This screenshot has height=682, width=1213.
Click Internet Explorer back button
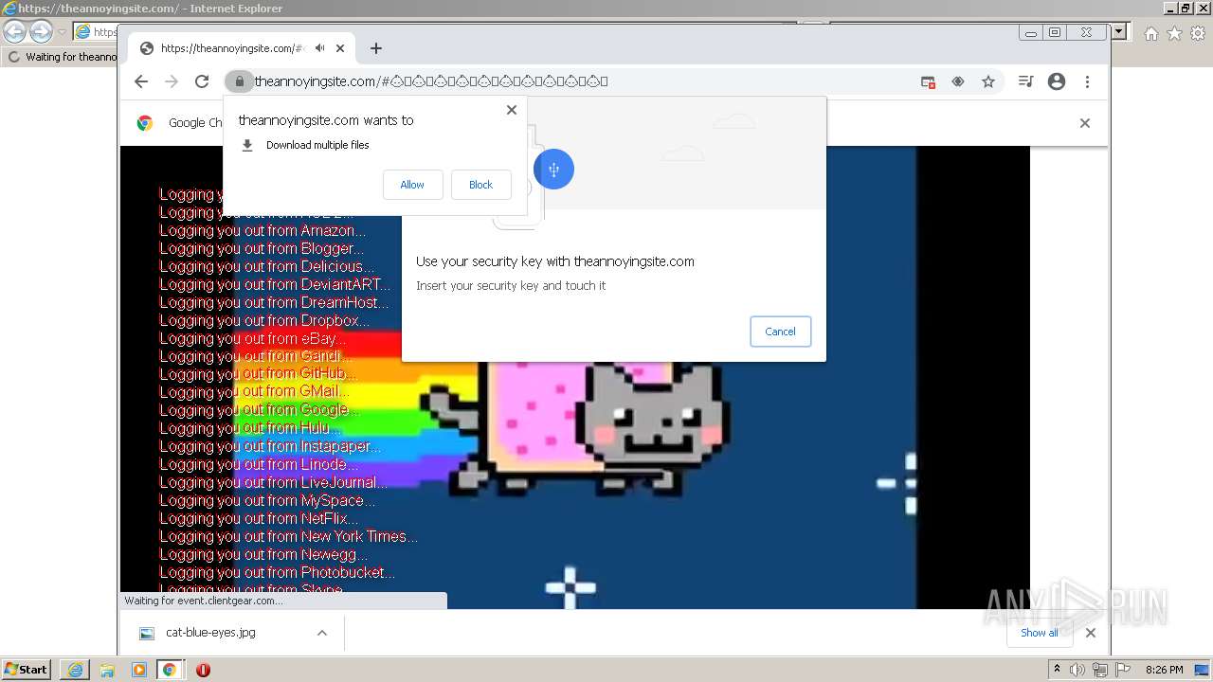pyautogui.click(x=15, y=31)
